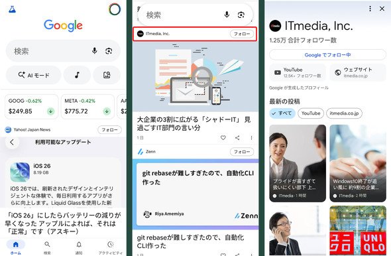This screenshot has width=391, height=256.
Task: Click Google でフォロー中 button
Action: (x=327, y=55)
